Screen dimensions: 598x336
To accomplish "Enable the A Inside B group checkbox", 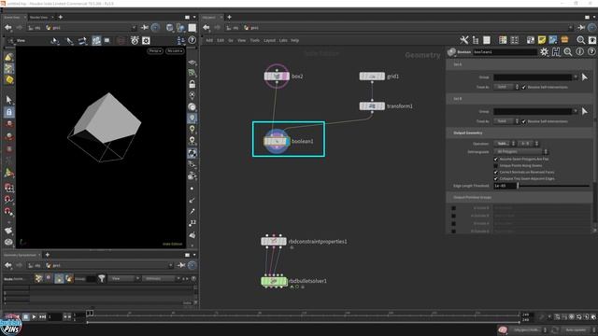I will click(453, 208).
